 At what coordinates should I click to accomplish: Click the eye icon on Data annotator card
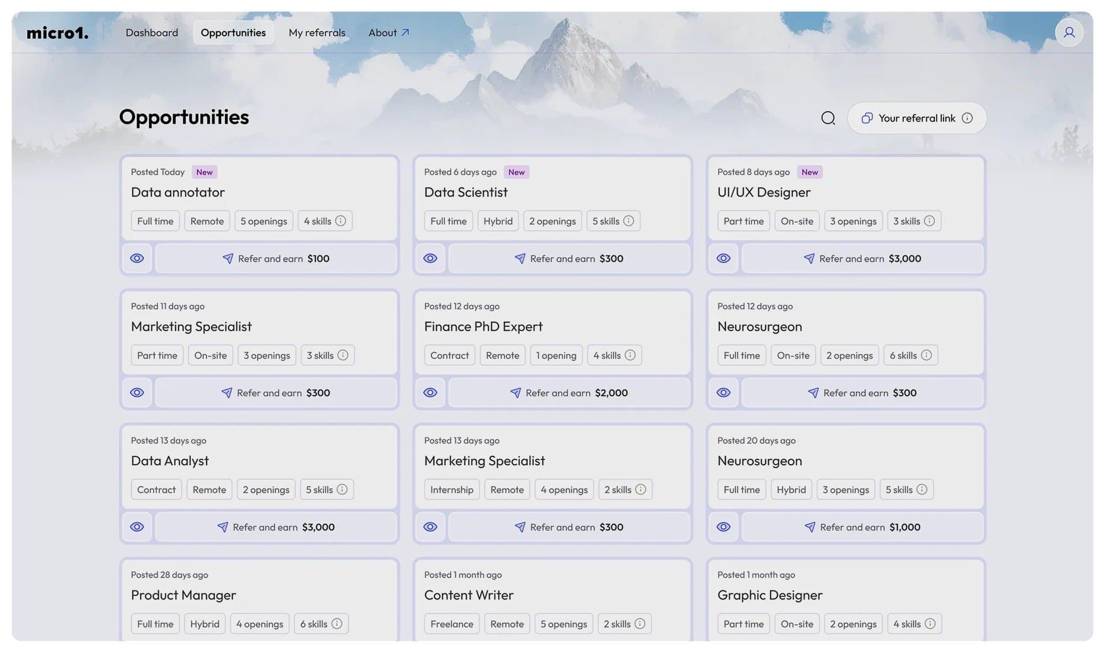click(137, 258)
